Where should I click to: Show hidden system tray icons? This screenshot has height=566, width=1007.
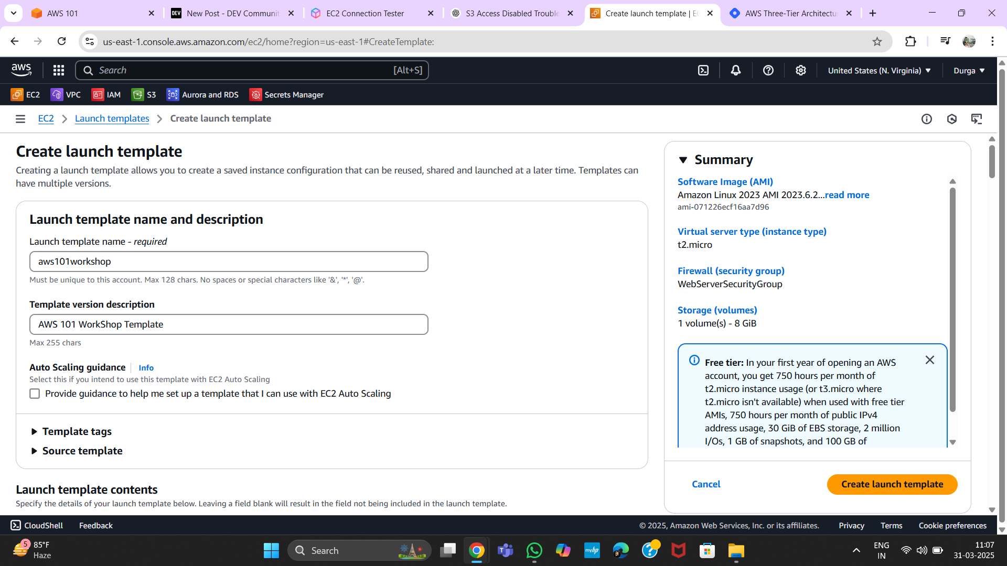tap(856, 550)
